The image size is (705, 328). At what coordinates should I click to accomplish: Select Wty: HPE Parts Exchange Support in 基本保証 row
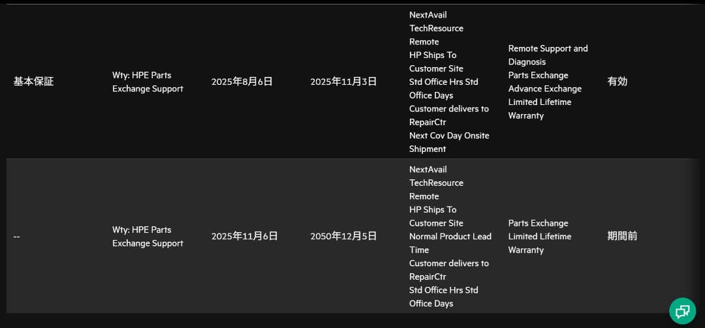point(148,82)
